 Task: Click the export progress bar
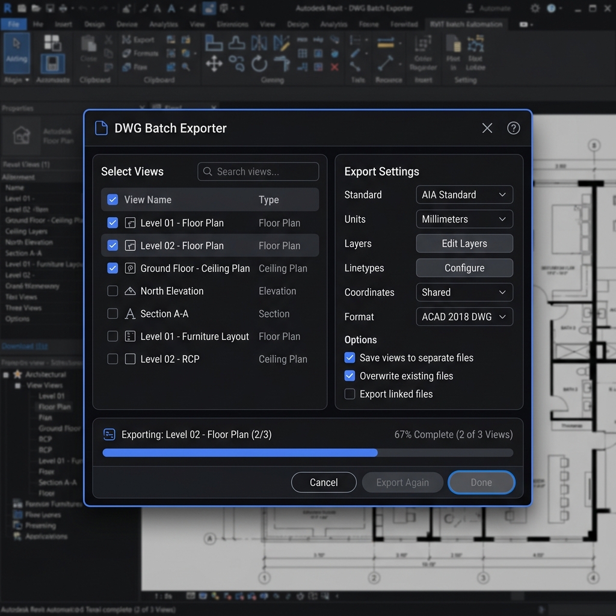coord(307,453)
